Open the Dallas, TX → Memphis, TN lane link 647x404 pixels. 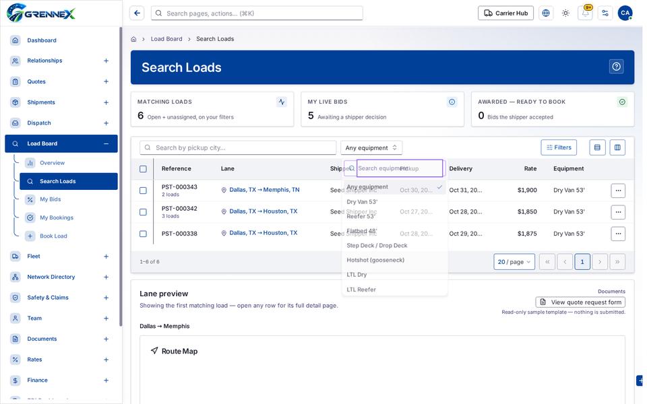pos(264,190)
